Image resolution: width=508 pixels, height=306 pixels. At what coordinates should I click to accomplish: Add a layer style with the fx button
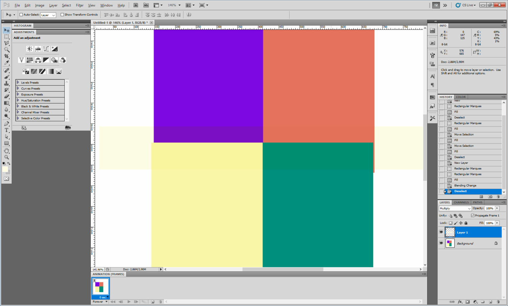(x=460, y=302)
